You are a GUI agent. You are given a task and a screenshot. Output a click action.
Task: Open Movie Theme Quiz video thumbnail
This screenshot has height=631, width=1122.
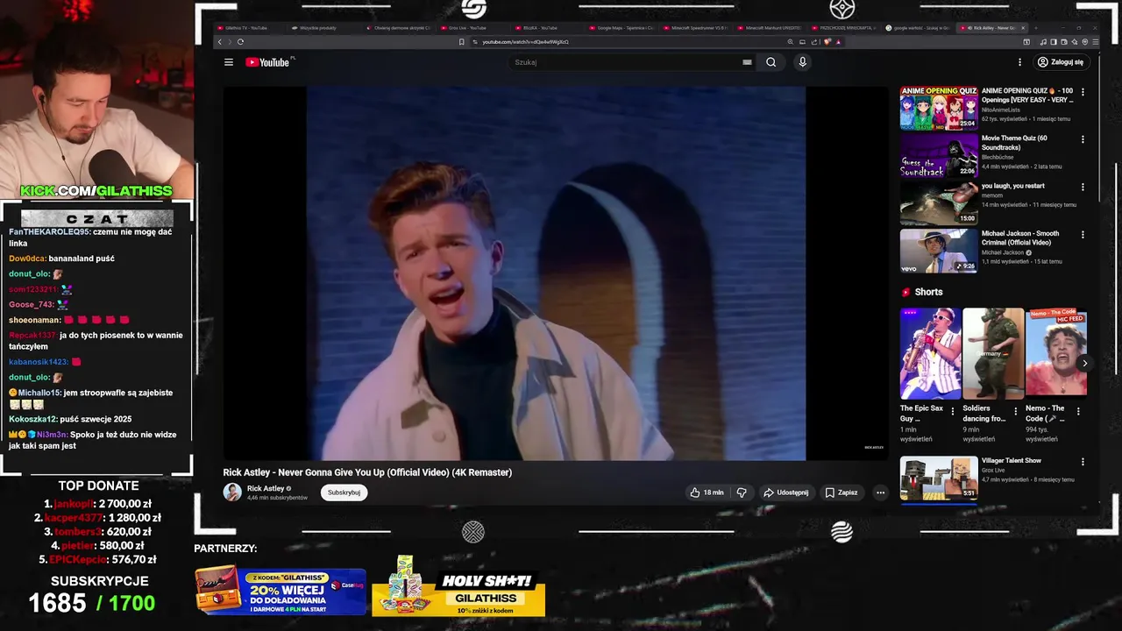point(939,155)
